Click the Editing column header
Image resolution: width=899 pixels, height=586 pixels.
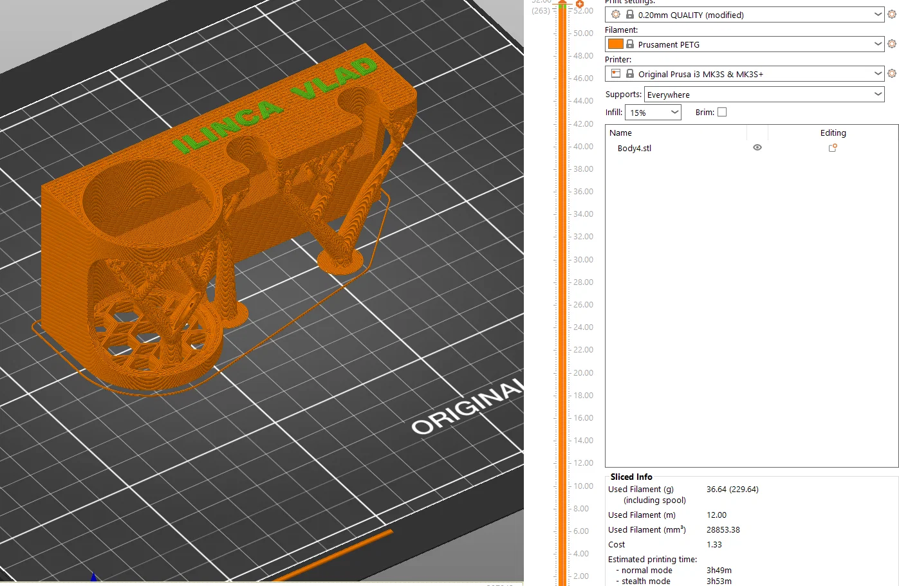pos(833,133)
